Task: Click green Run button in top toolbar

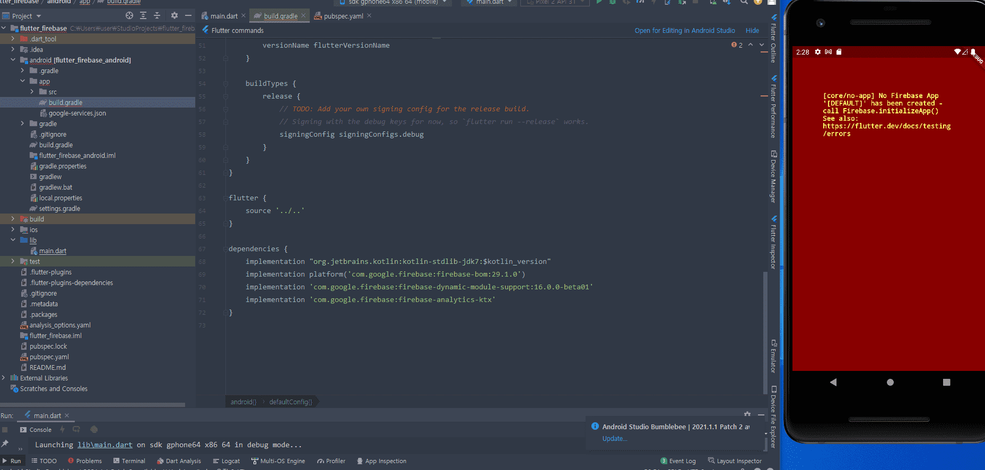Action: 599,2
